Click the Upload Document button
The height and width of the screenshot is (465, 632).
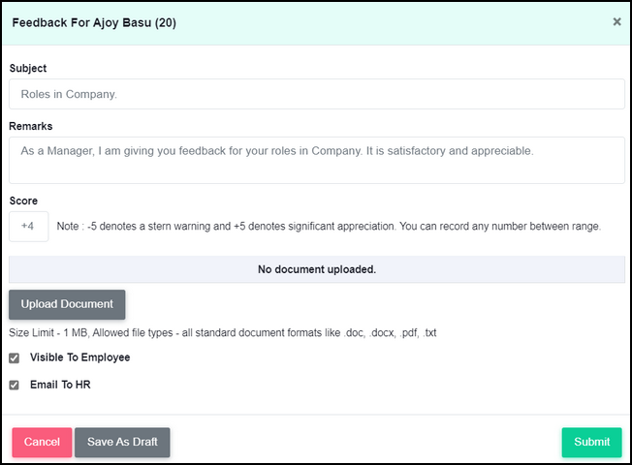point(67,304)
